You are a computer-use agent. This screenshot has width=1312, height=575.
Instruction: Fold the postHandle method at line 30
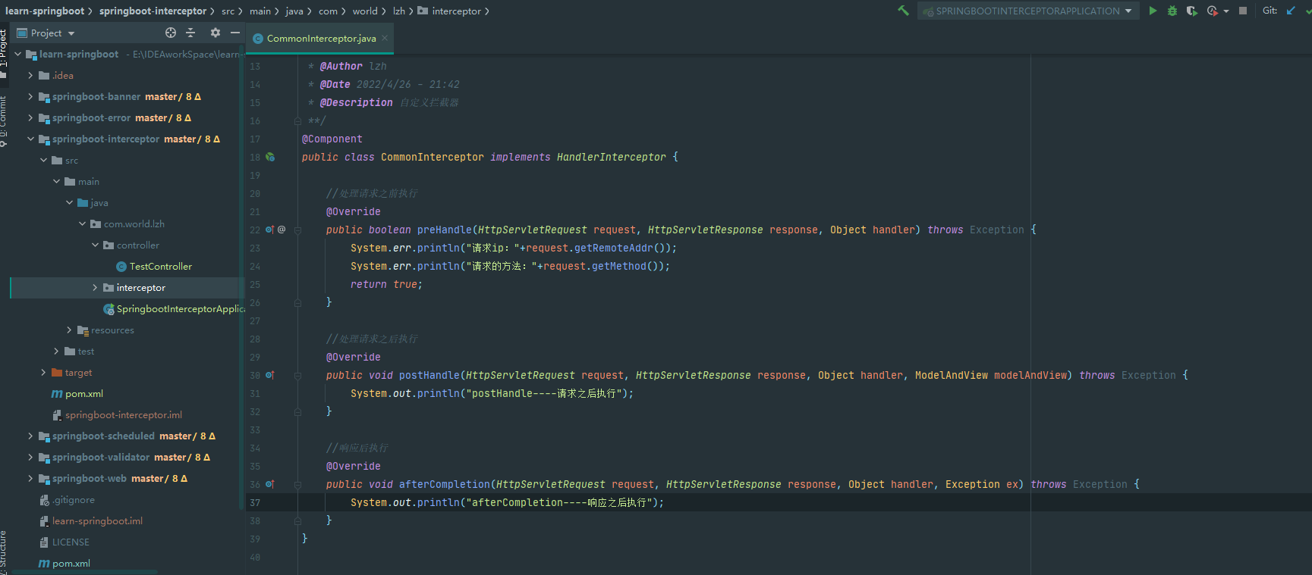pos(297,375)
